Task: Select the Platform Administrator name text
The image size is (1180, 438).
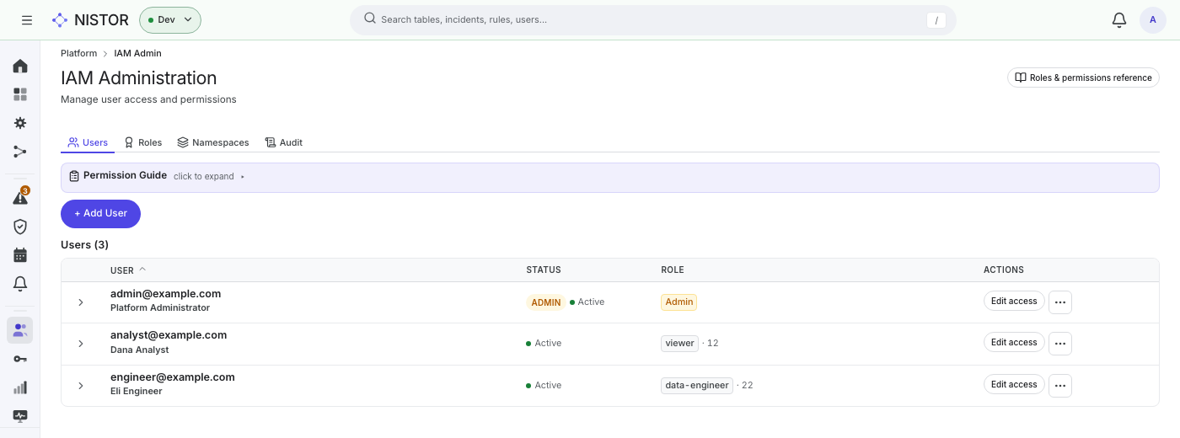Action: 160,307
